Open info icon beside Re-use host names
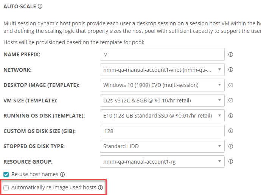The width and height of the screenshot is (261, 195). [x=62, y=174]
